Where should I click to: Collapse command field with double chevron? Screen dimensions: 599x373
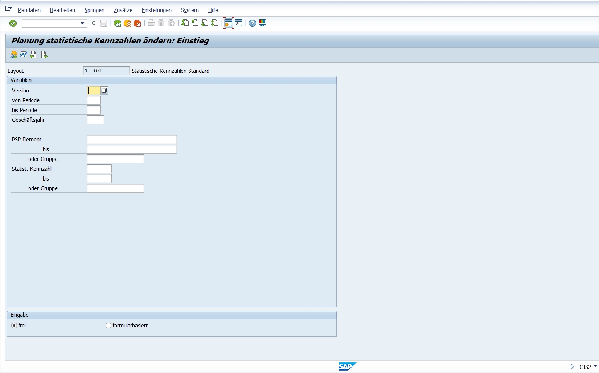(94, 23)
